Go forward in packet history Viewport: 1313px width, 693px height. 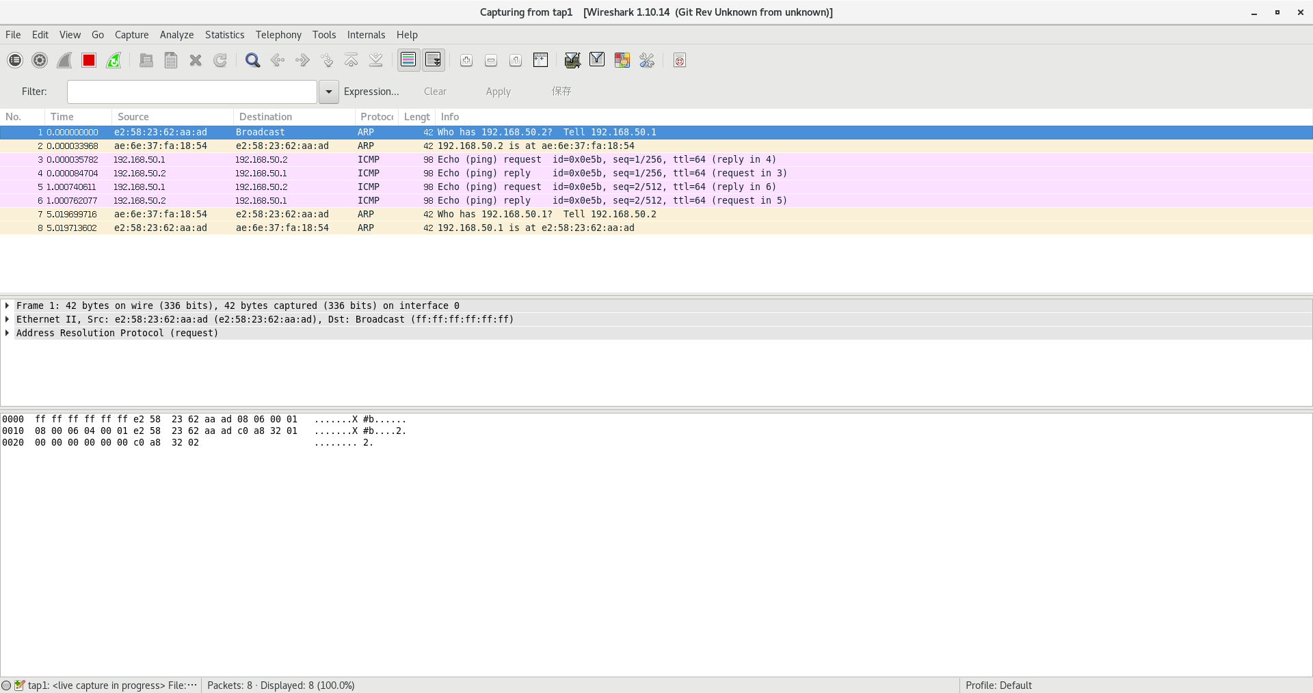(x=302, y=61)
